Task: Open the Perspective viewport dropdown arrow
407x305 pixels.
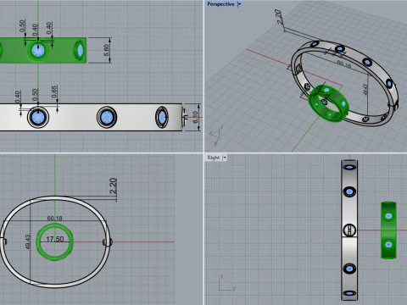Action: coord(239,4)
